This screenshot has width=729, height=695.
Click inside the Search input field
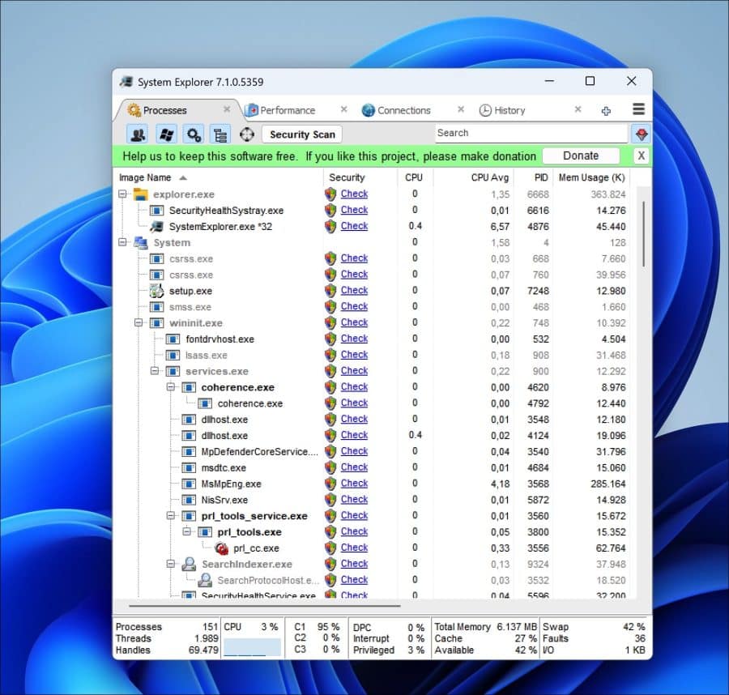[x=531, y=133]
